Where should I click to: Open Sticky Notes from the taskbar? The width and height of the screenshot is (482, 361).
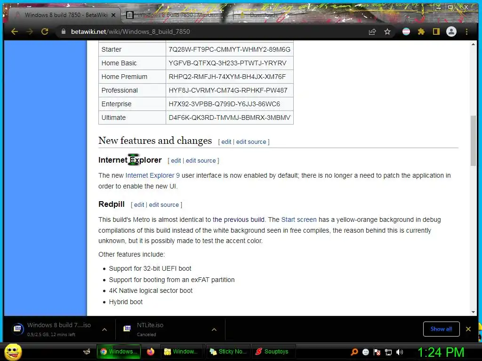click(x=228, y=352)
